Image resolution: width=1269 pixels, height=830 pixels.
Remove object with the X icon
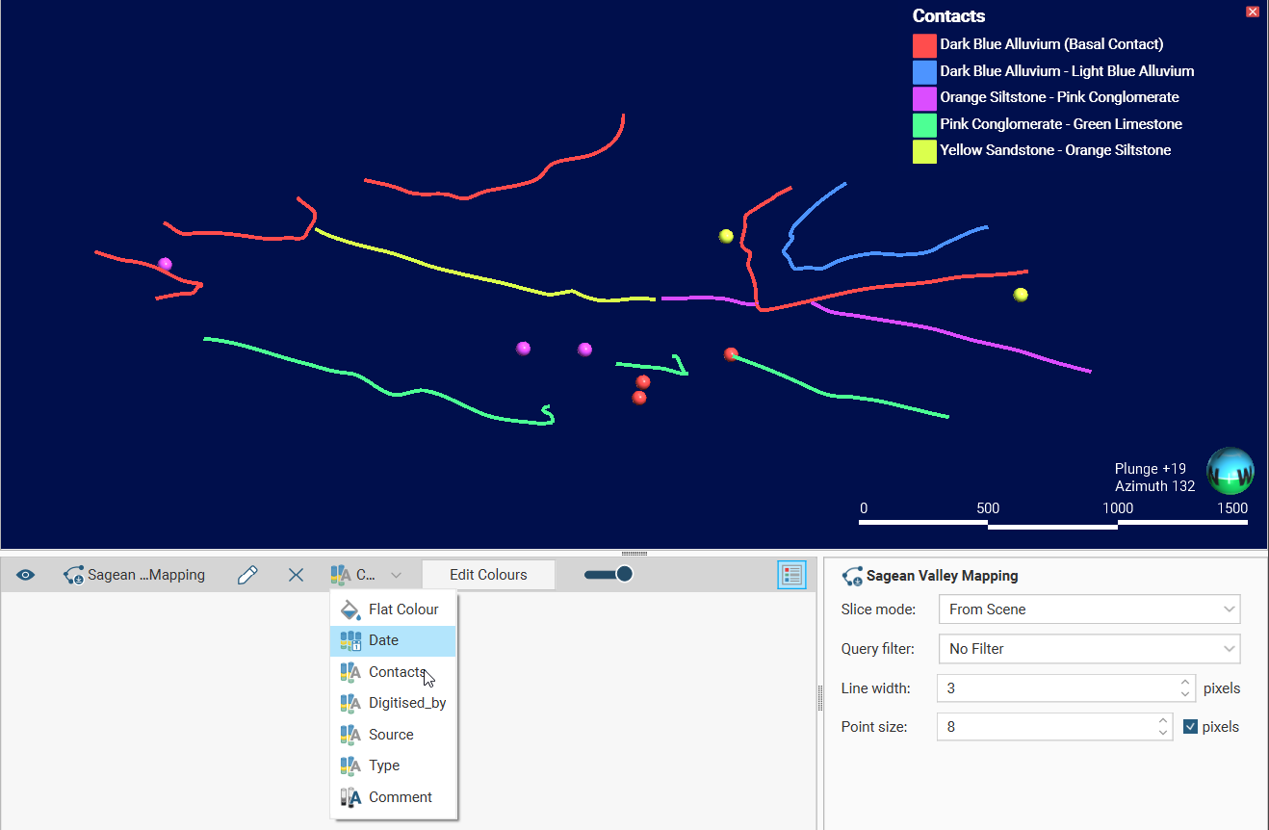coord(296,575)
